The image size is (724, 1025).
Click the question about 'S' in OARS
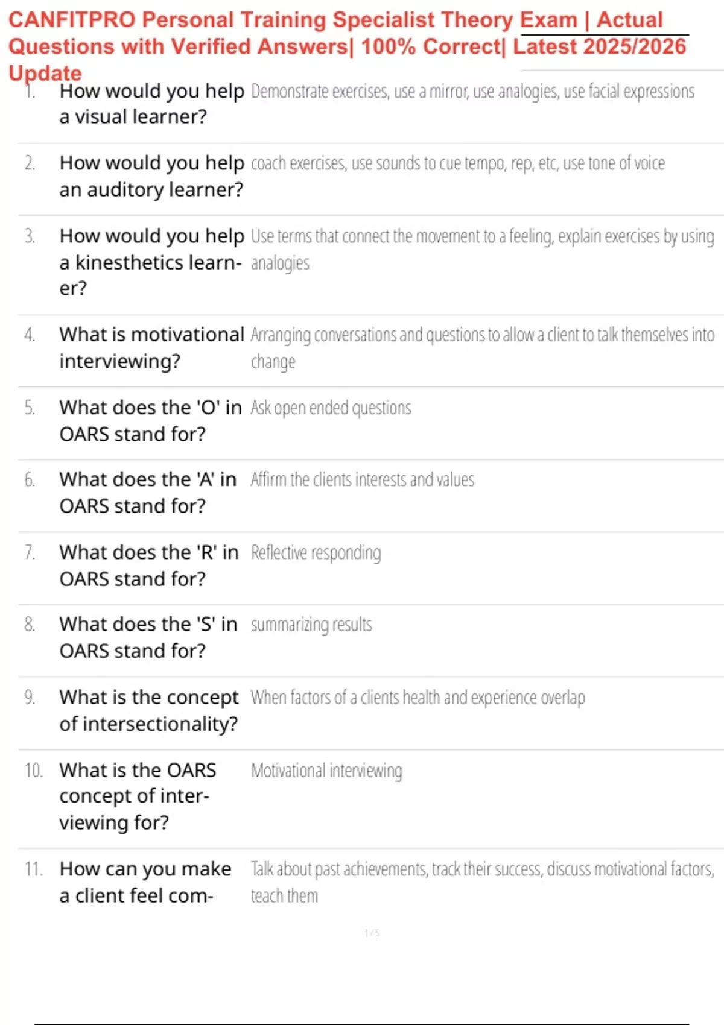click(148, 637)
